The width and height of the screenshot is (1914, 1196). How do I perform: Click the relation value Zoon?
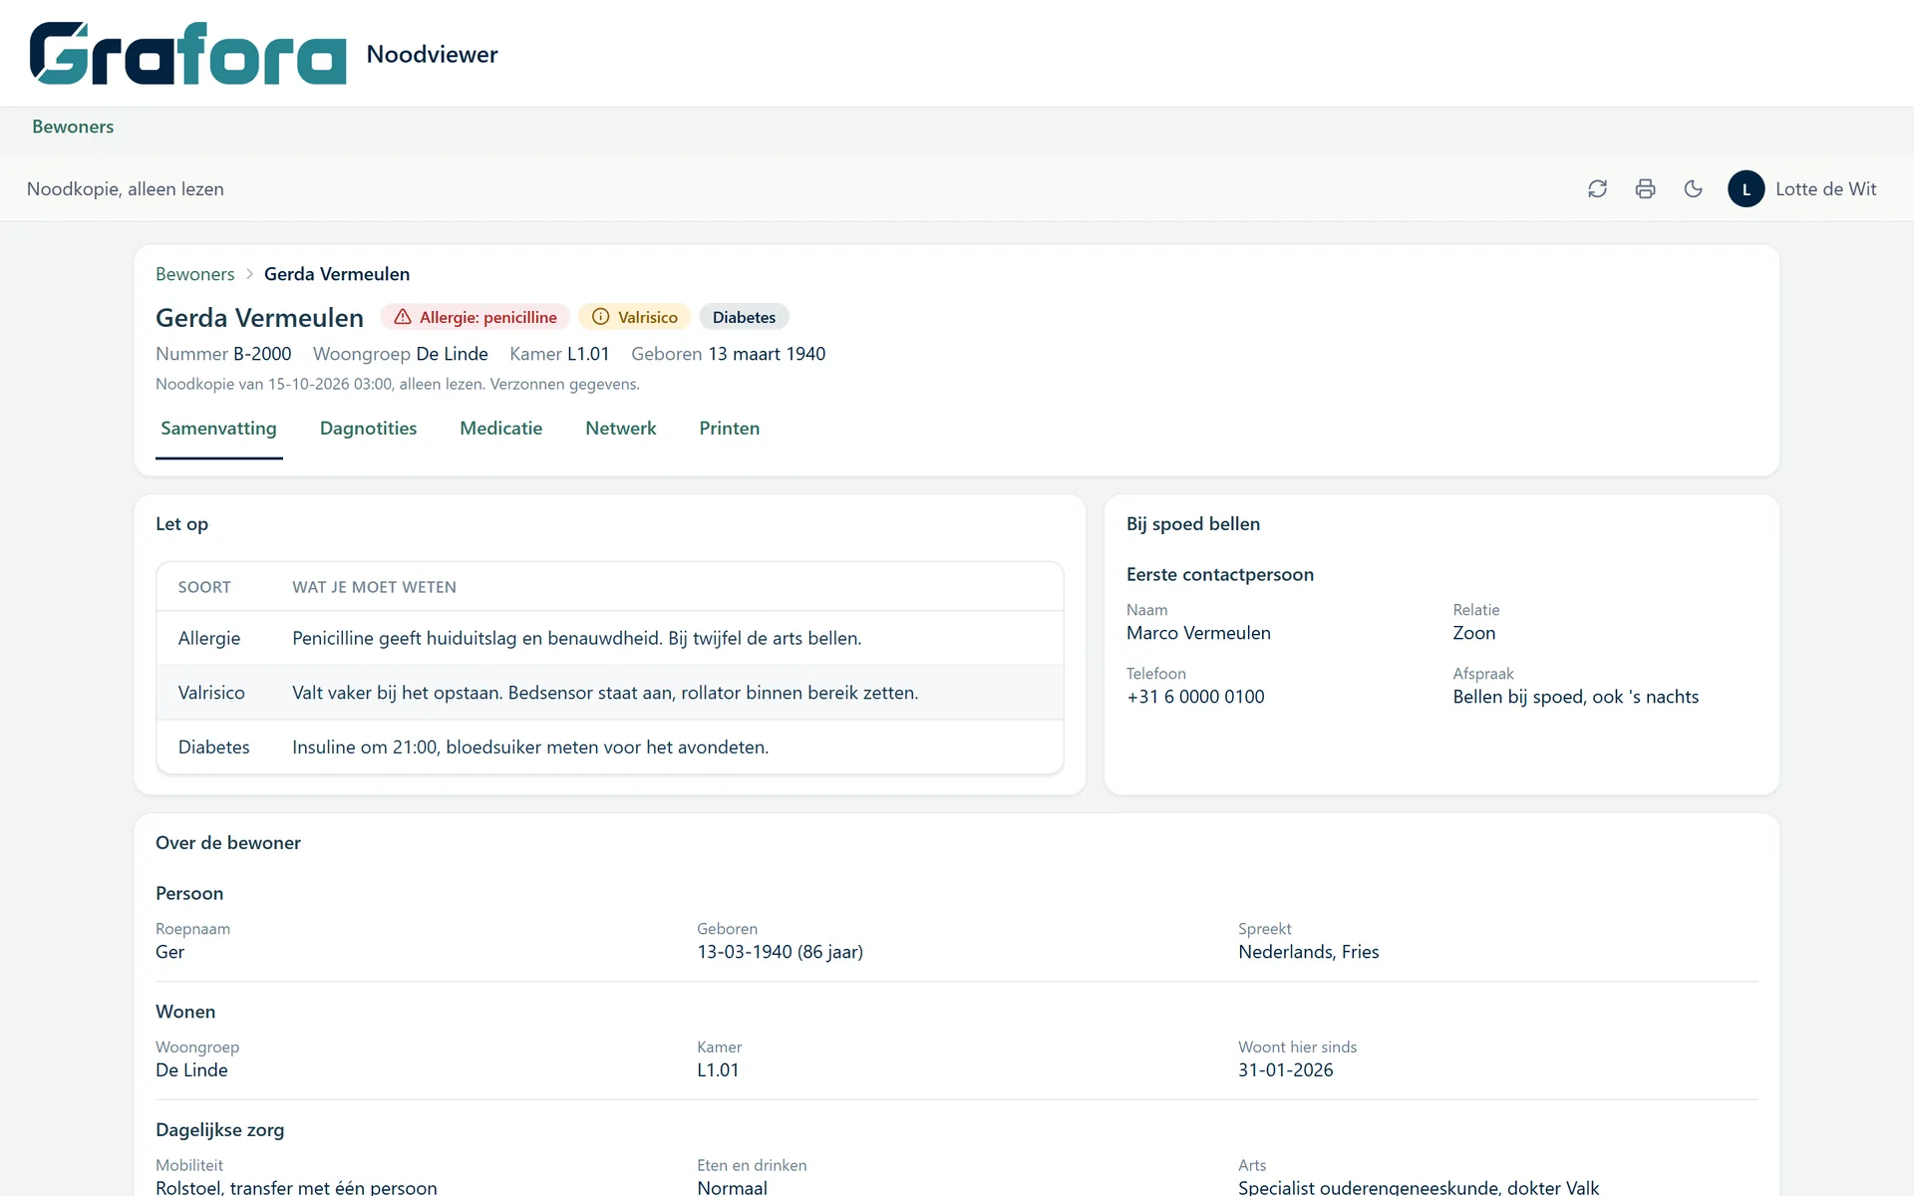click(x=1473, y=633)
